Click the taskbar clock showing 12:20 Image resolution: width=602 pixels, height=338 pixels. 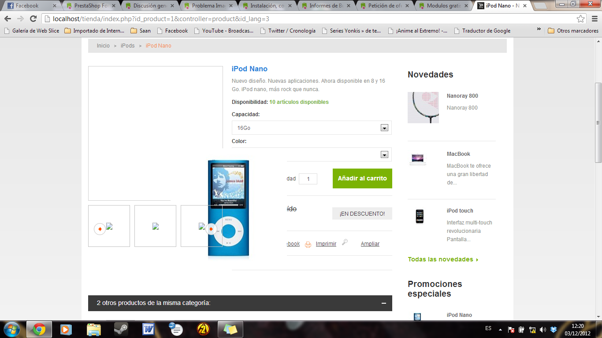pyautogui.click(x=577, y=329)
